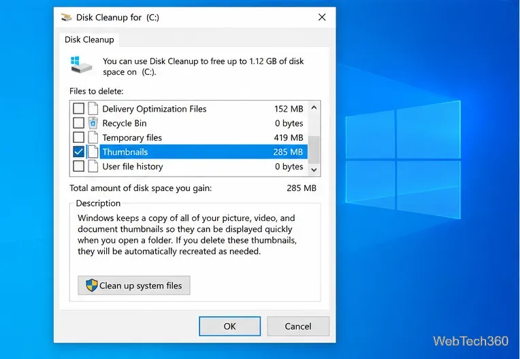This screenshot has height=359, width=520.
Task: Click the file list scroll up arrow
Action: click(x=314, y=107)
